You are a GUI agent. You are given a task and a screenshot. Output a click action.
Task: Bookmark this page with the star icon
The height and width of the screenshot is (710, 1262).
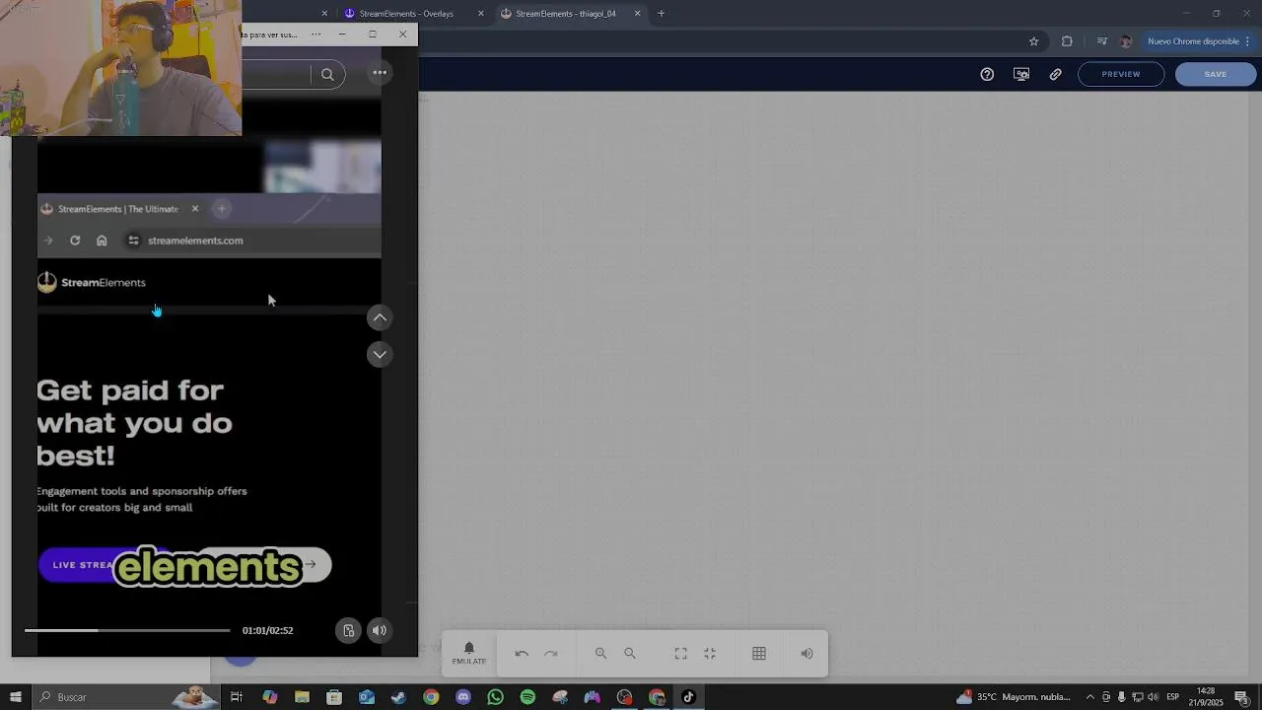click(x=1033, y=41)
